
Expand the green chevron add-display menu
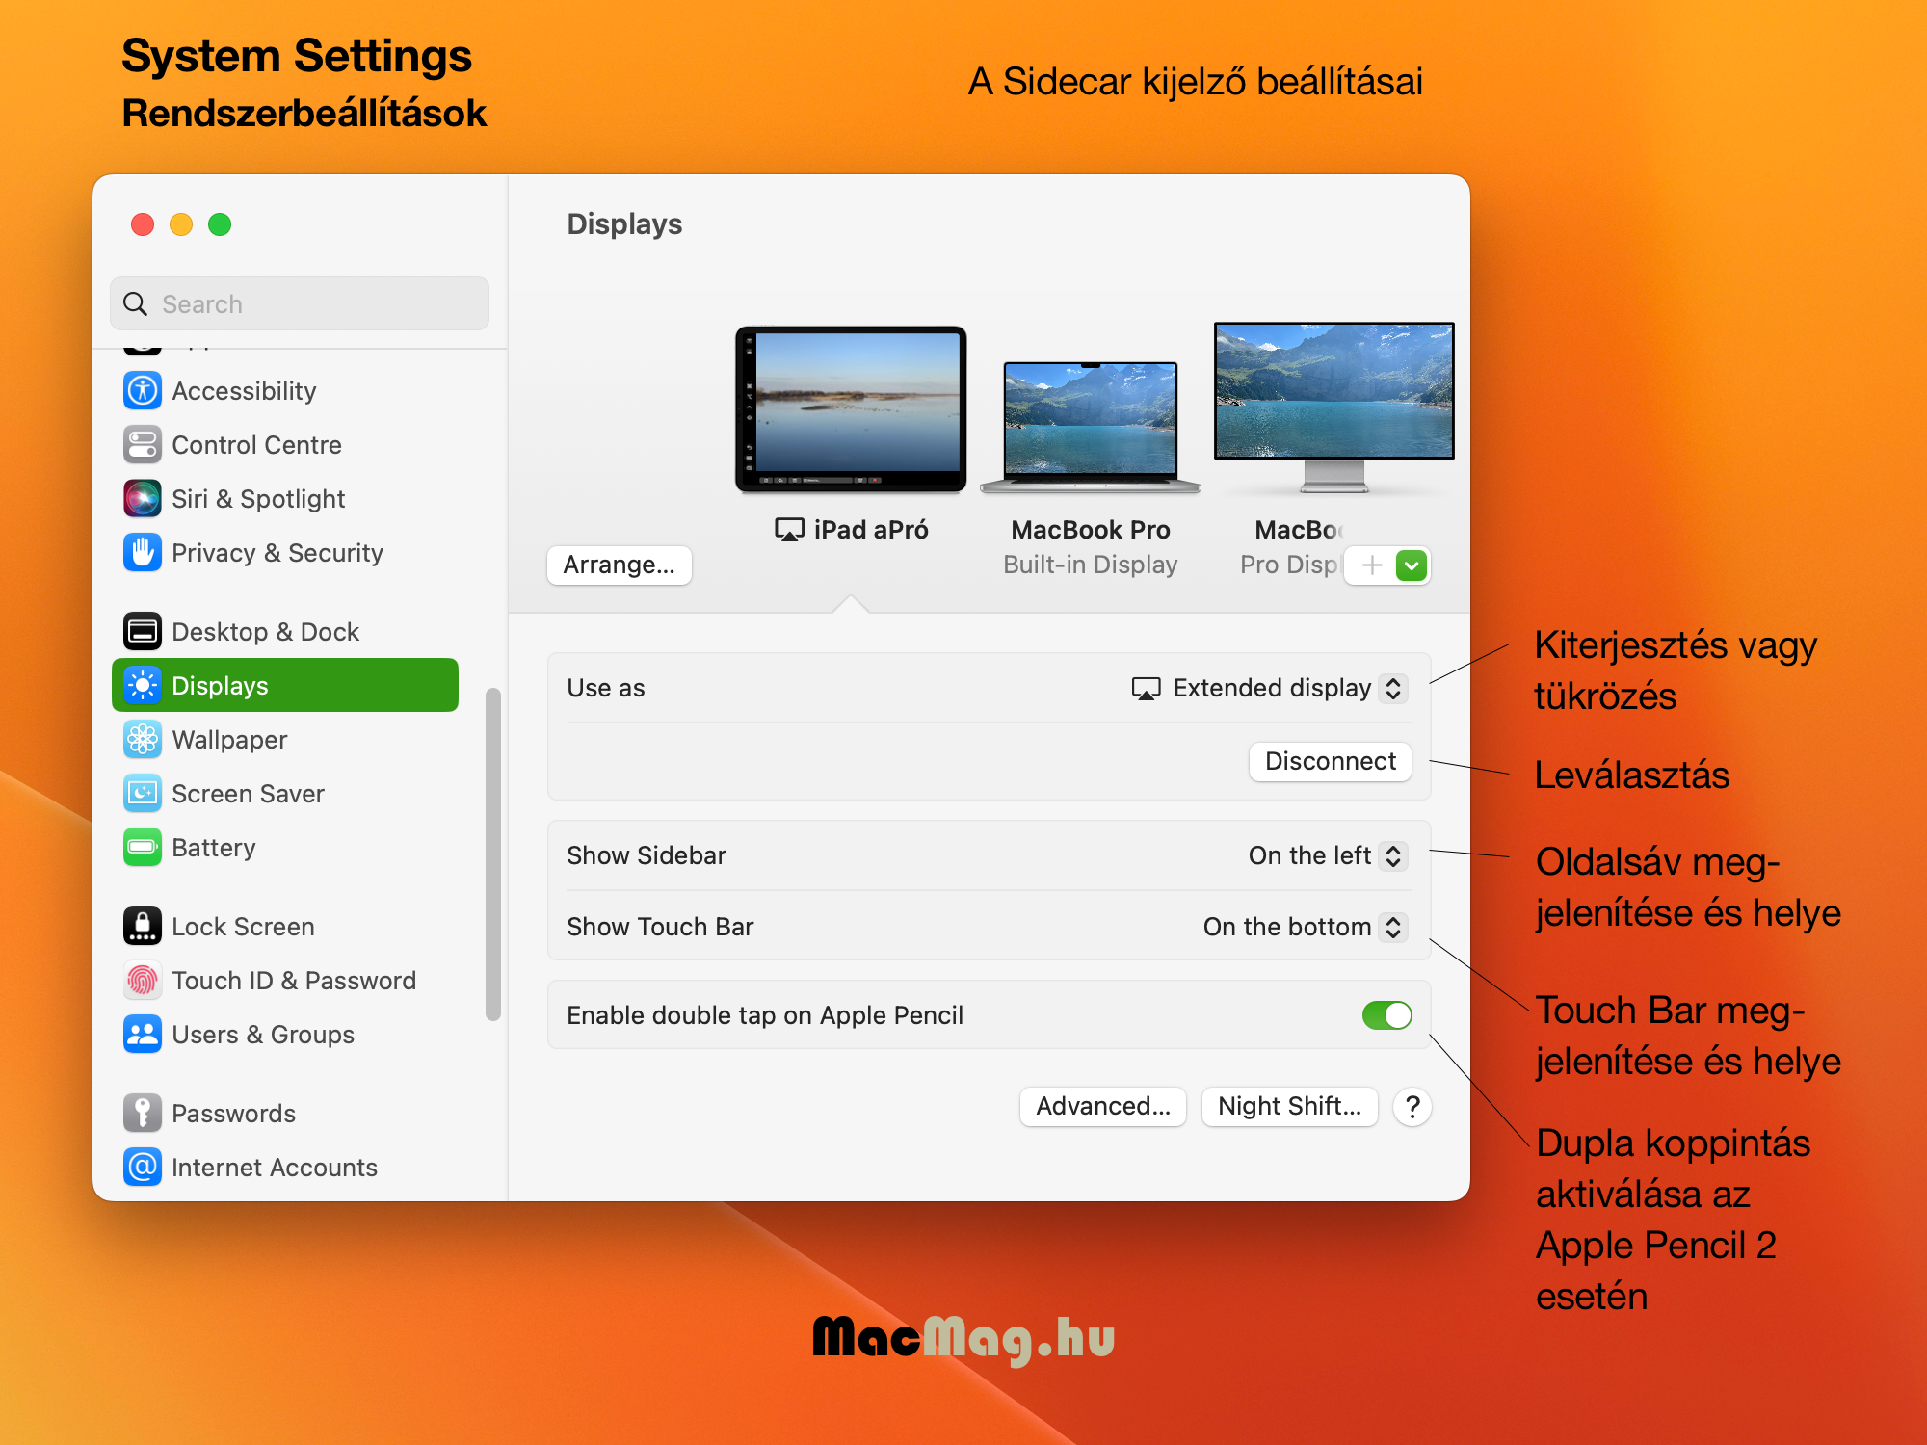click(x=1412, y=565)
